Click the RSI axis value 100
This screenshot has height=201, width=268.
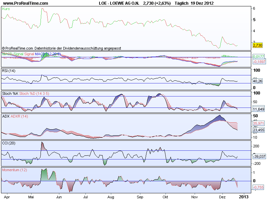pyautogui.click(x=257, y=70)
